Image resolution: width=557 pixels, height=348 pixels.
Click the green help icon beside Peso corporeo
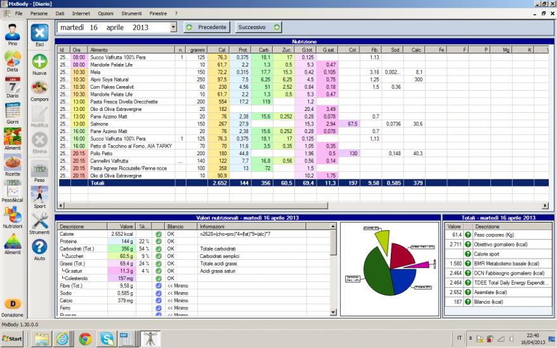tap(468, 235)
